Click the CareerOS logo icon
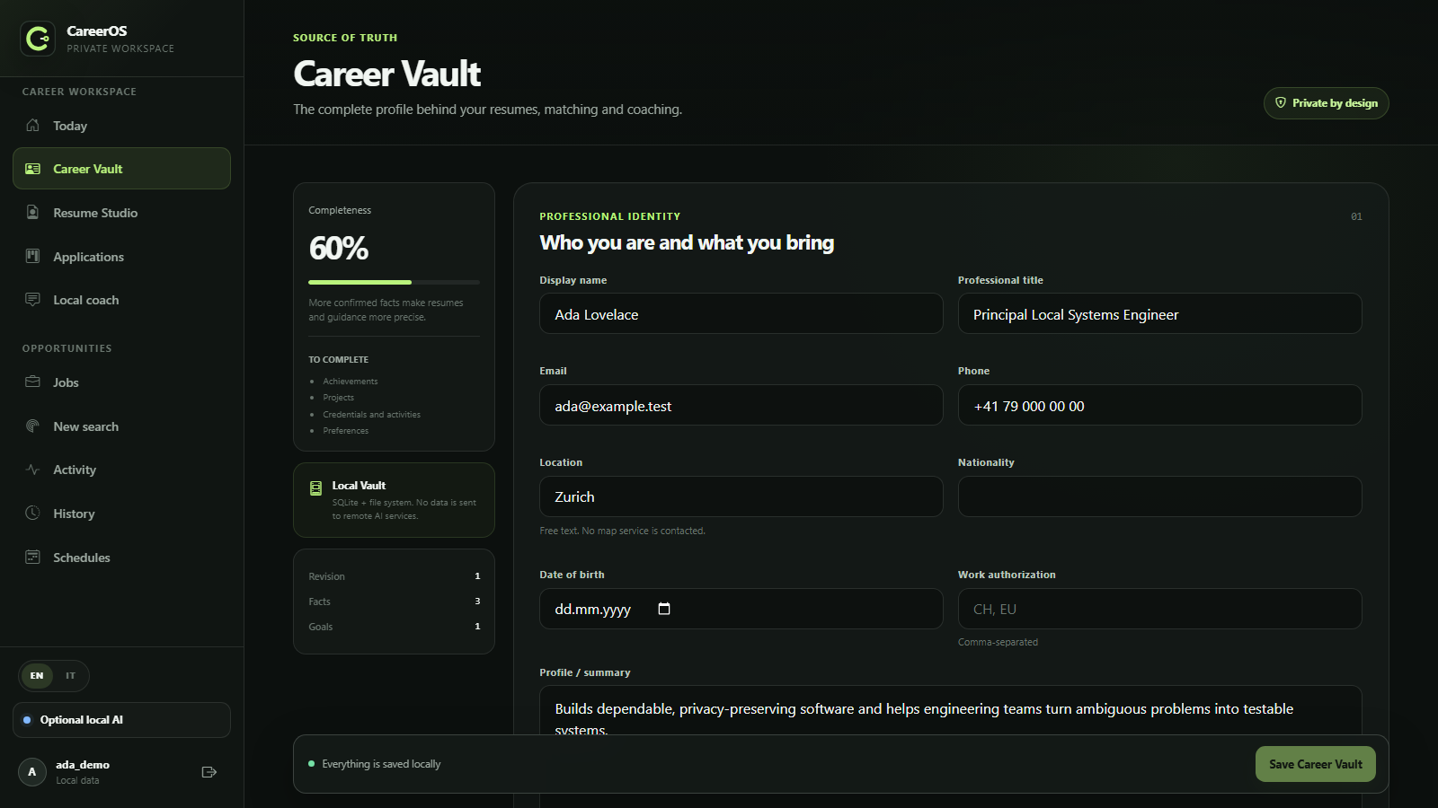Screen dimensions: 1438x808 (38, 39)
